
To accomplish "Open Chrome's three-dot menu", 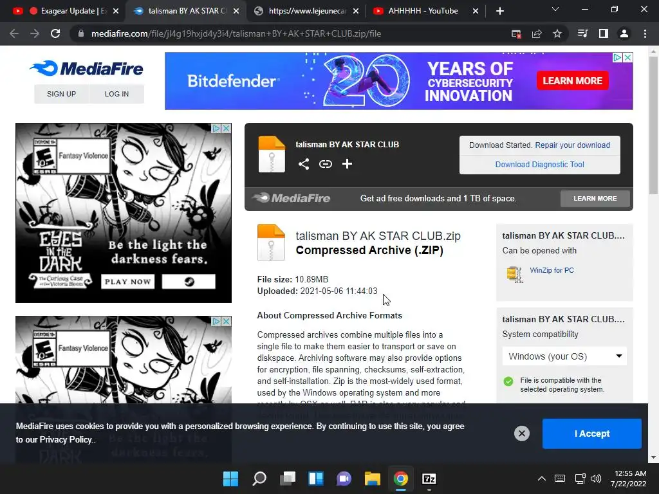I will click(x=645, y=33).
